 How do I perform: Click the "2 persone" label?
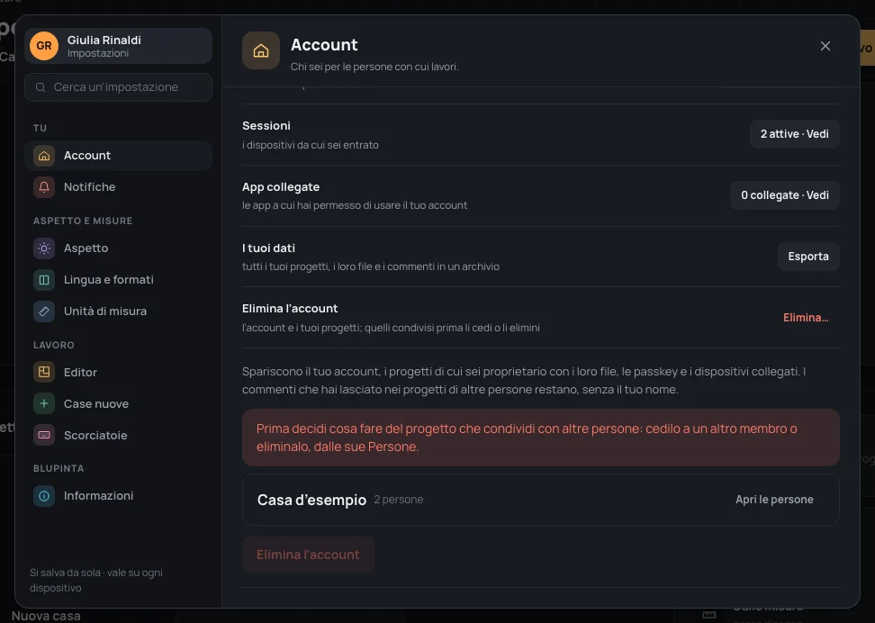pos(399,501)
